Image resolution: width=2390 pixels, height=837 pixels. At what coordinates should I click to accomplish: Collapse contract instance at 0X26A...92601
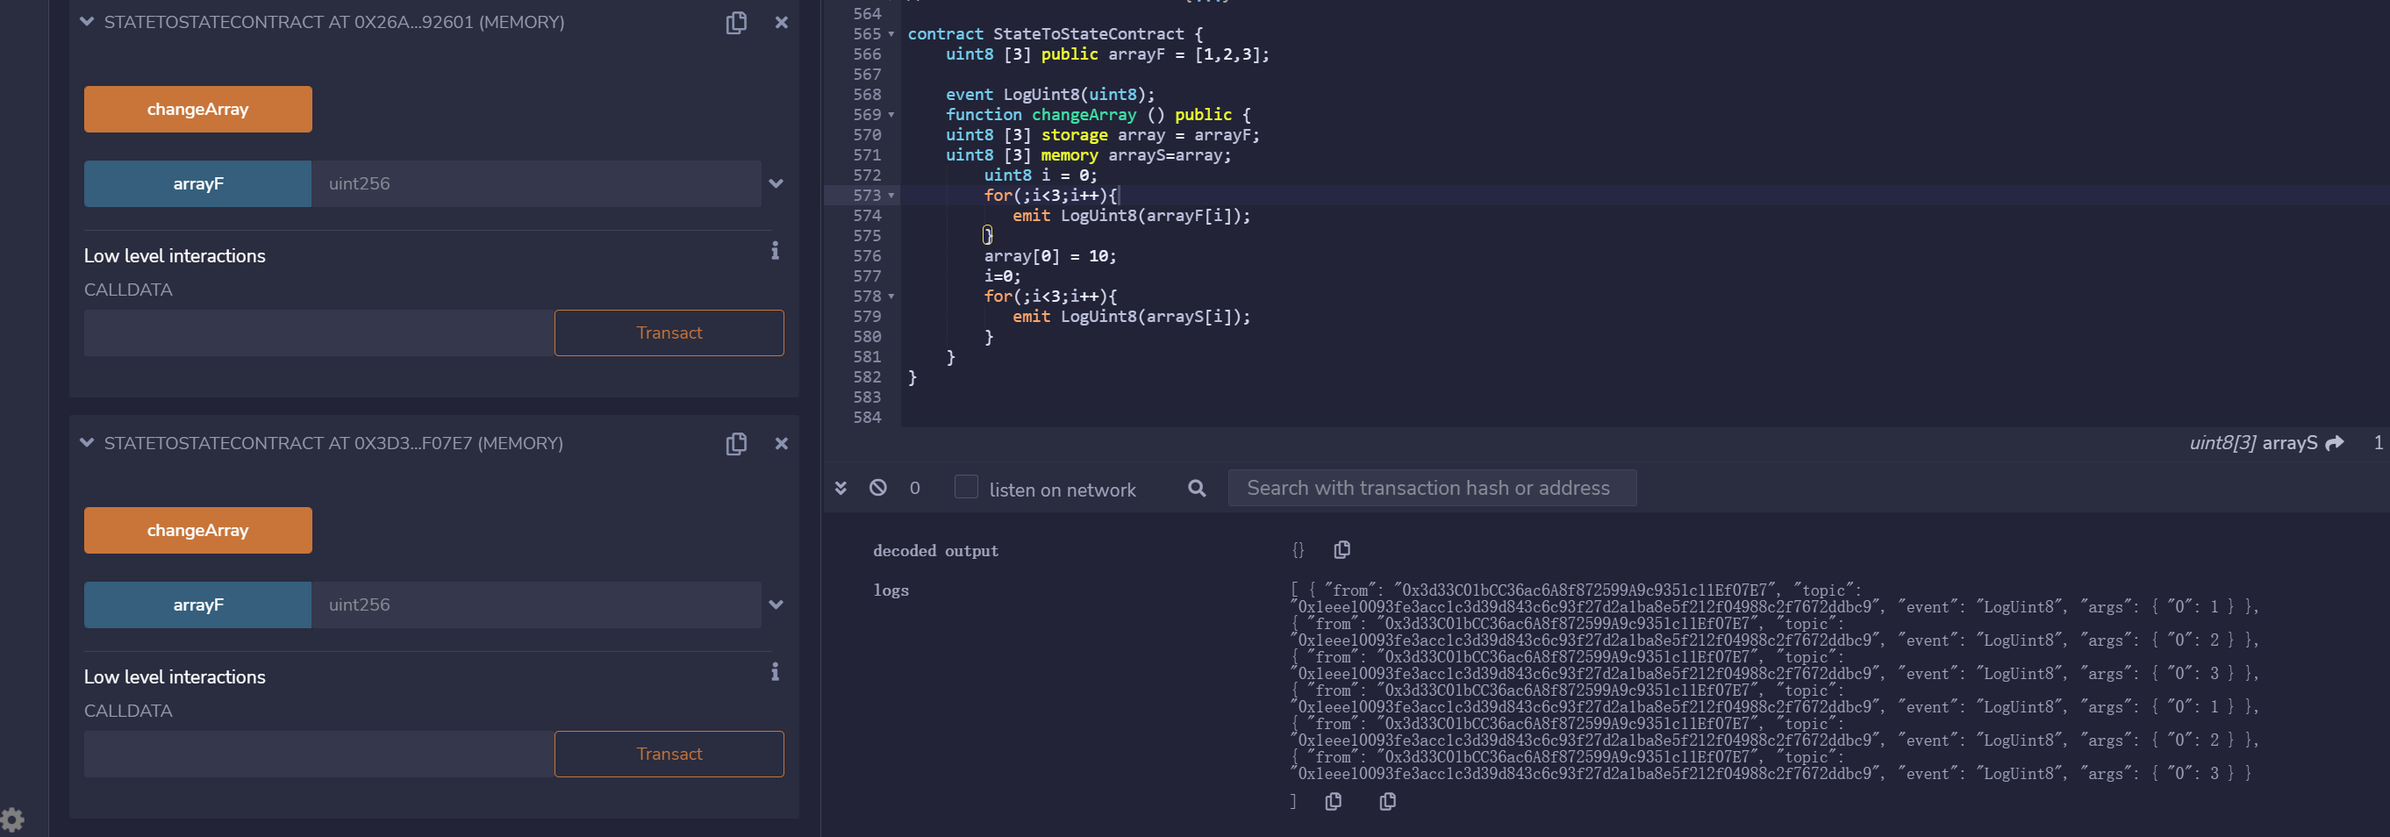tap(87, 21)
